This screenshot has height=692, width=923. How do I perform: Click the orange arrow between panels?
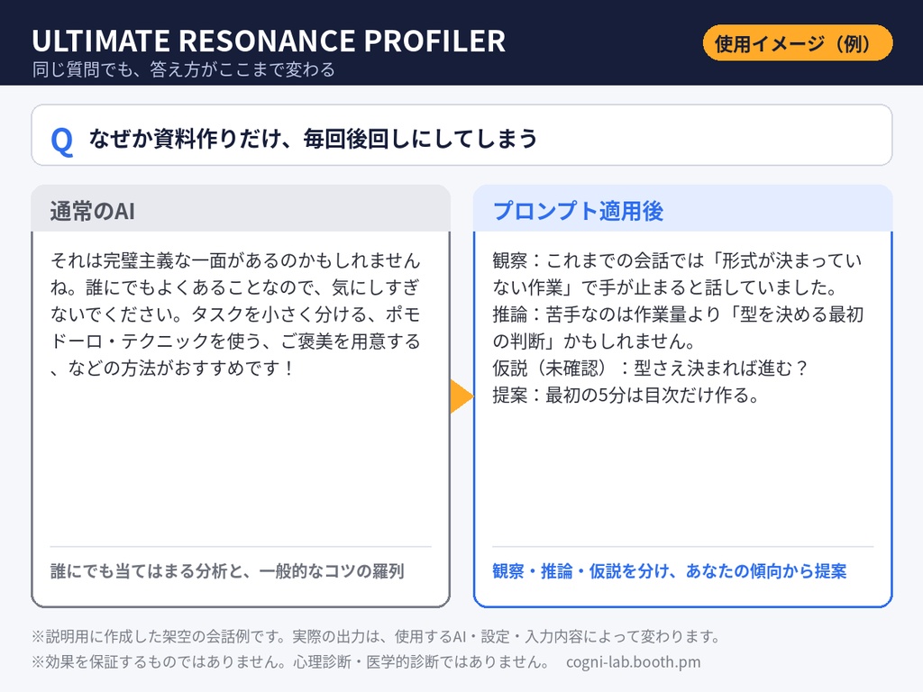click(x=461, y=396)
